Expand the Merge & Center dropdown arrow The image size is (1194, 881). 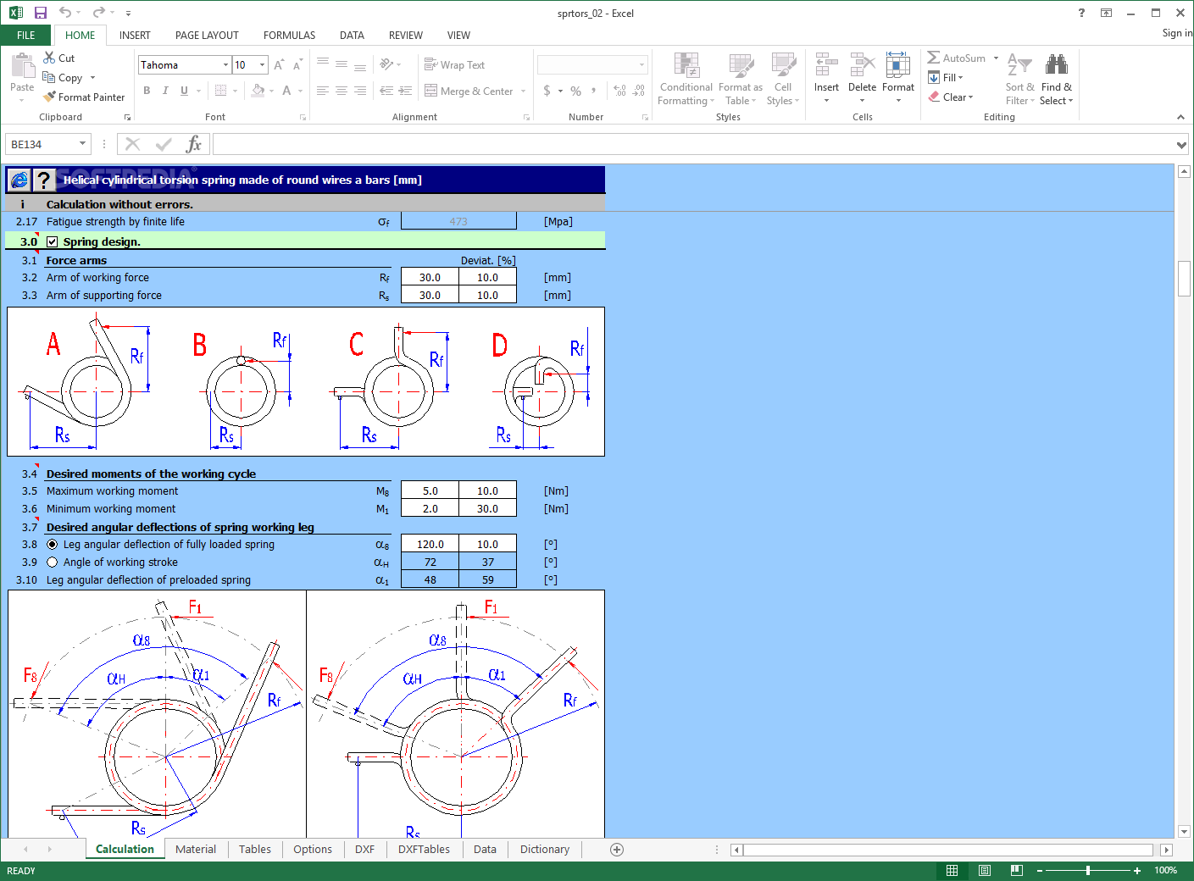523,91
